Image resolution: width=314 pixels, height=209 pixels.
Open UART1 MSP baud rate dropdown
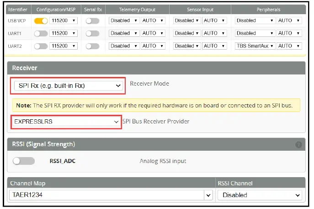click(64, 33)
